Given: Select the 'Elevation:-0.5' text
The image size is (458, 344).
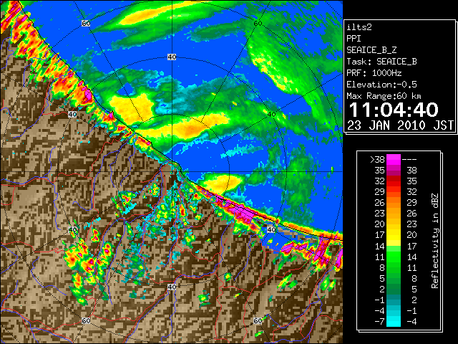Looking at the screenshot, I should (x=381, y=85).
